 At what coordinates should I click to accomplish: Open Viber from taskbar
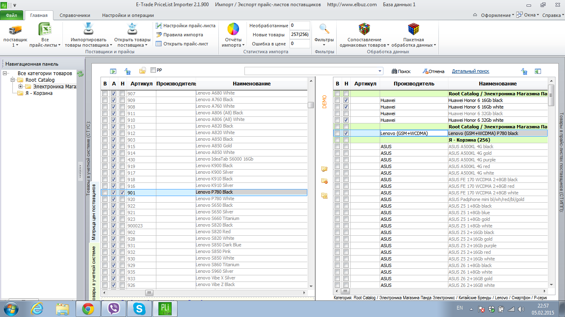(x=113, y=309)
